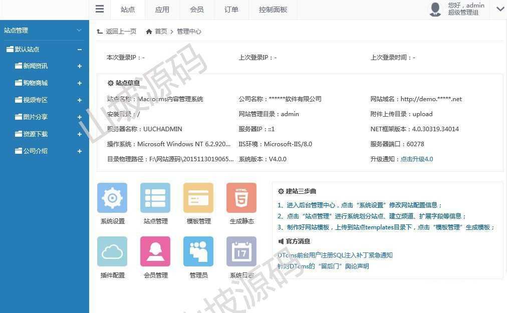Switch to the 应用 top tab
507x313 pixels.
162,10
